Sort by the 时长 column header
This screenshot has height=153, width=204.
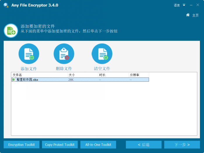[x=113, y=75]
